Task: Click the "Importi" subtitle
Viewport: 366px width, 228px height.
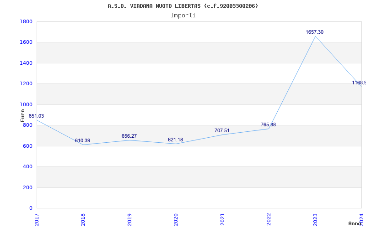Action: coord(183,16)
